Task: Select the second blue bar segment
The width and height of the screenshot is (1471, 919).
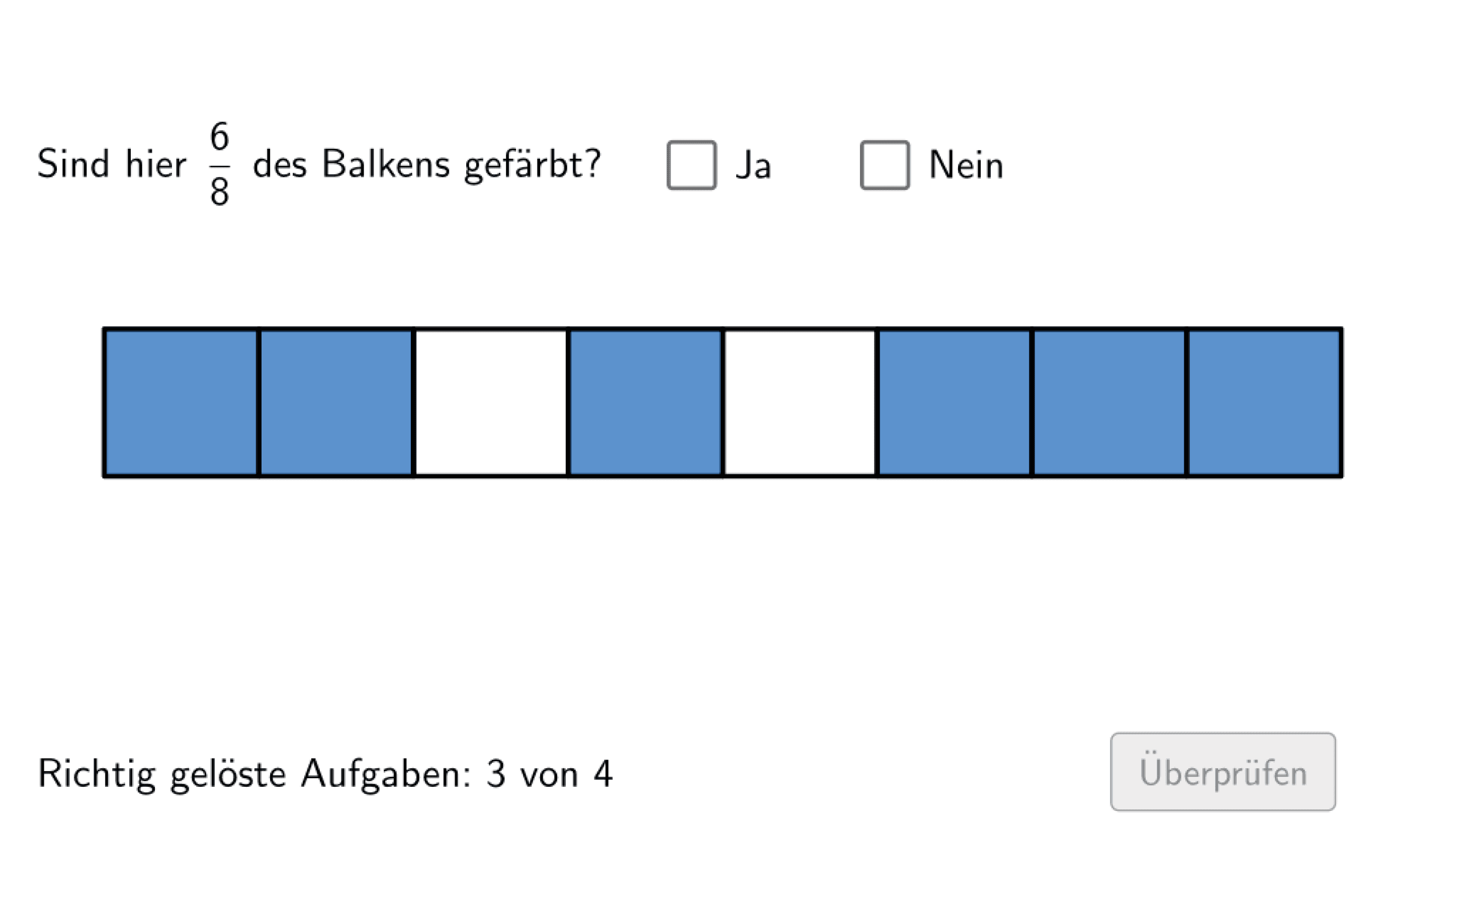Action: coord(336,402)
